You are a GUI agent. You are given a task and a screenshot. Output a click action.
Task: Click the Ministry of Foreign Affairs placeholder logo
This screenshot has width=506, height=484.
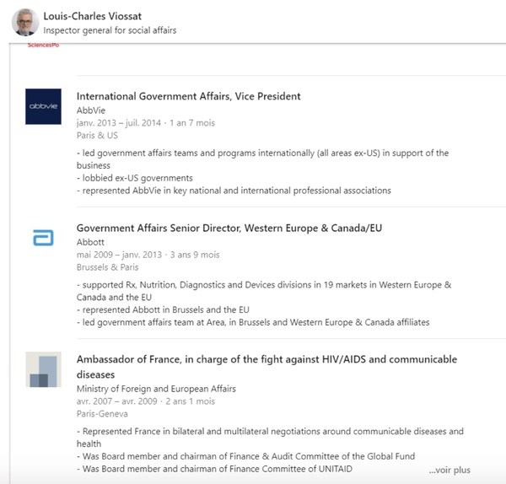(43, 369)
